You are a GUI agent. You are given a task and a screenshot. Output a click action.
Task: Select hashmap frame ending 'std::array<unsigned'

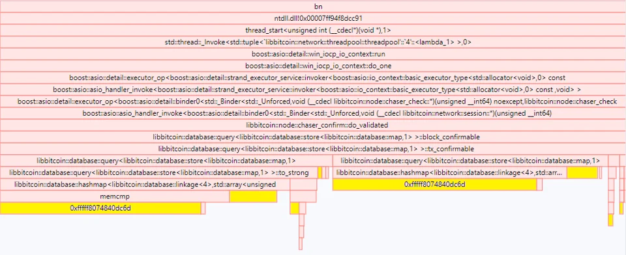tap(145, 185)
